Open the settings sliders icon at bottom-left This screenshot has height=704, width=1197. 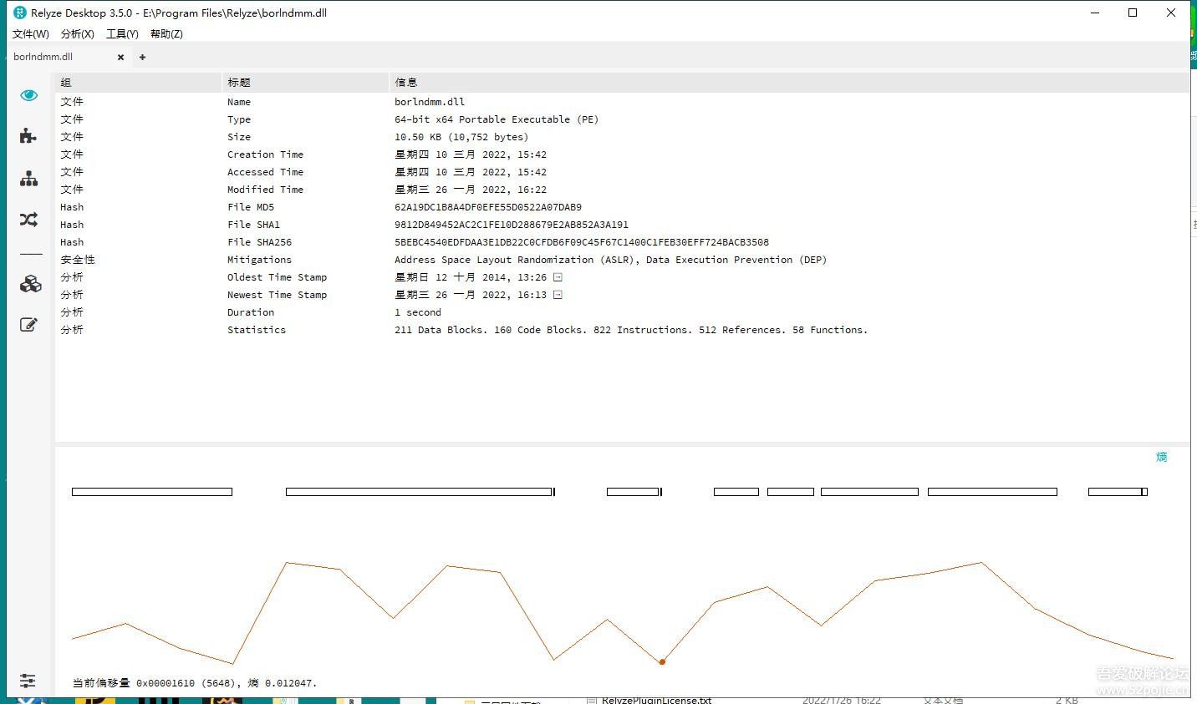pos(28,681)
